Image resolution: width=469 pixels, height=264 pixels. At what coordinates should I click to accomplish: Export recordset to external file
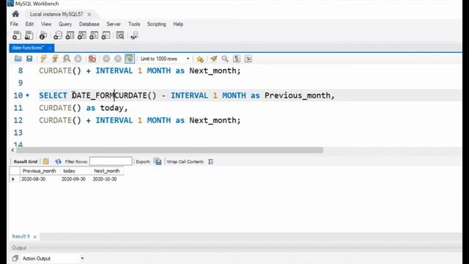[x=158, y=161]
